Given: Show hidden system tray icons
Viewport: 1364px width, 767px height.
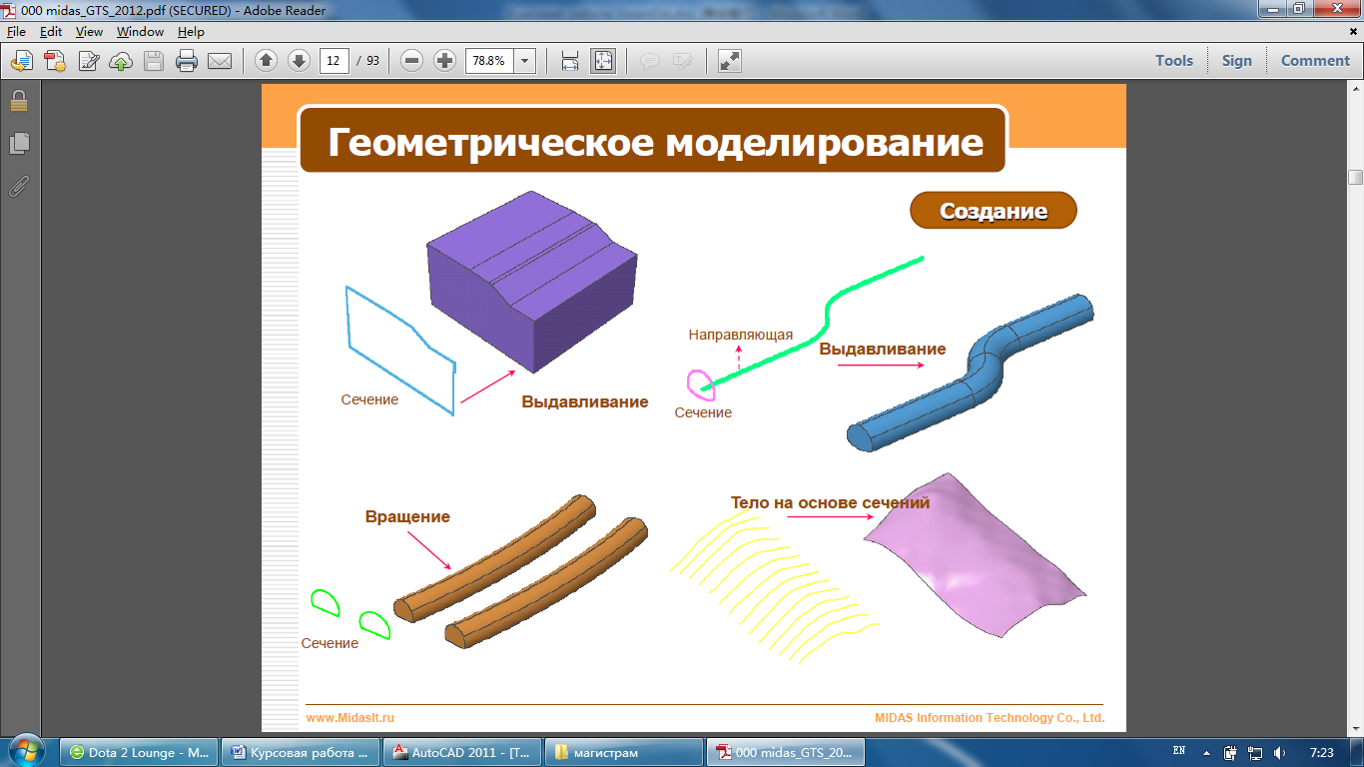Looking at the screenshot, I should point(1205,752).
